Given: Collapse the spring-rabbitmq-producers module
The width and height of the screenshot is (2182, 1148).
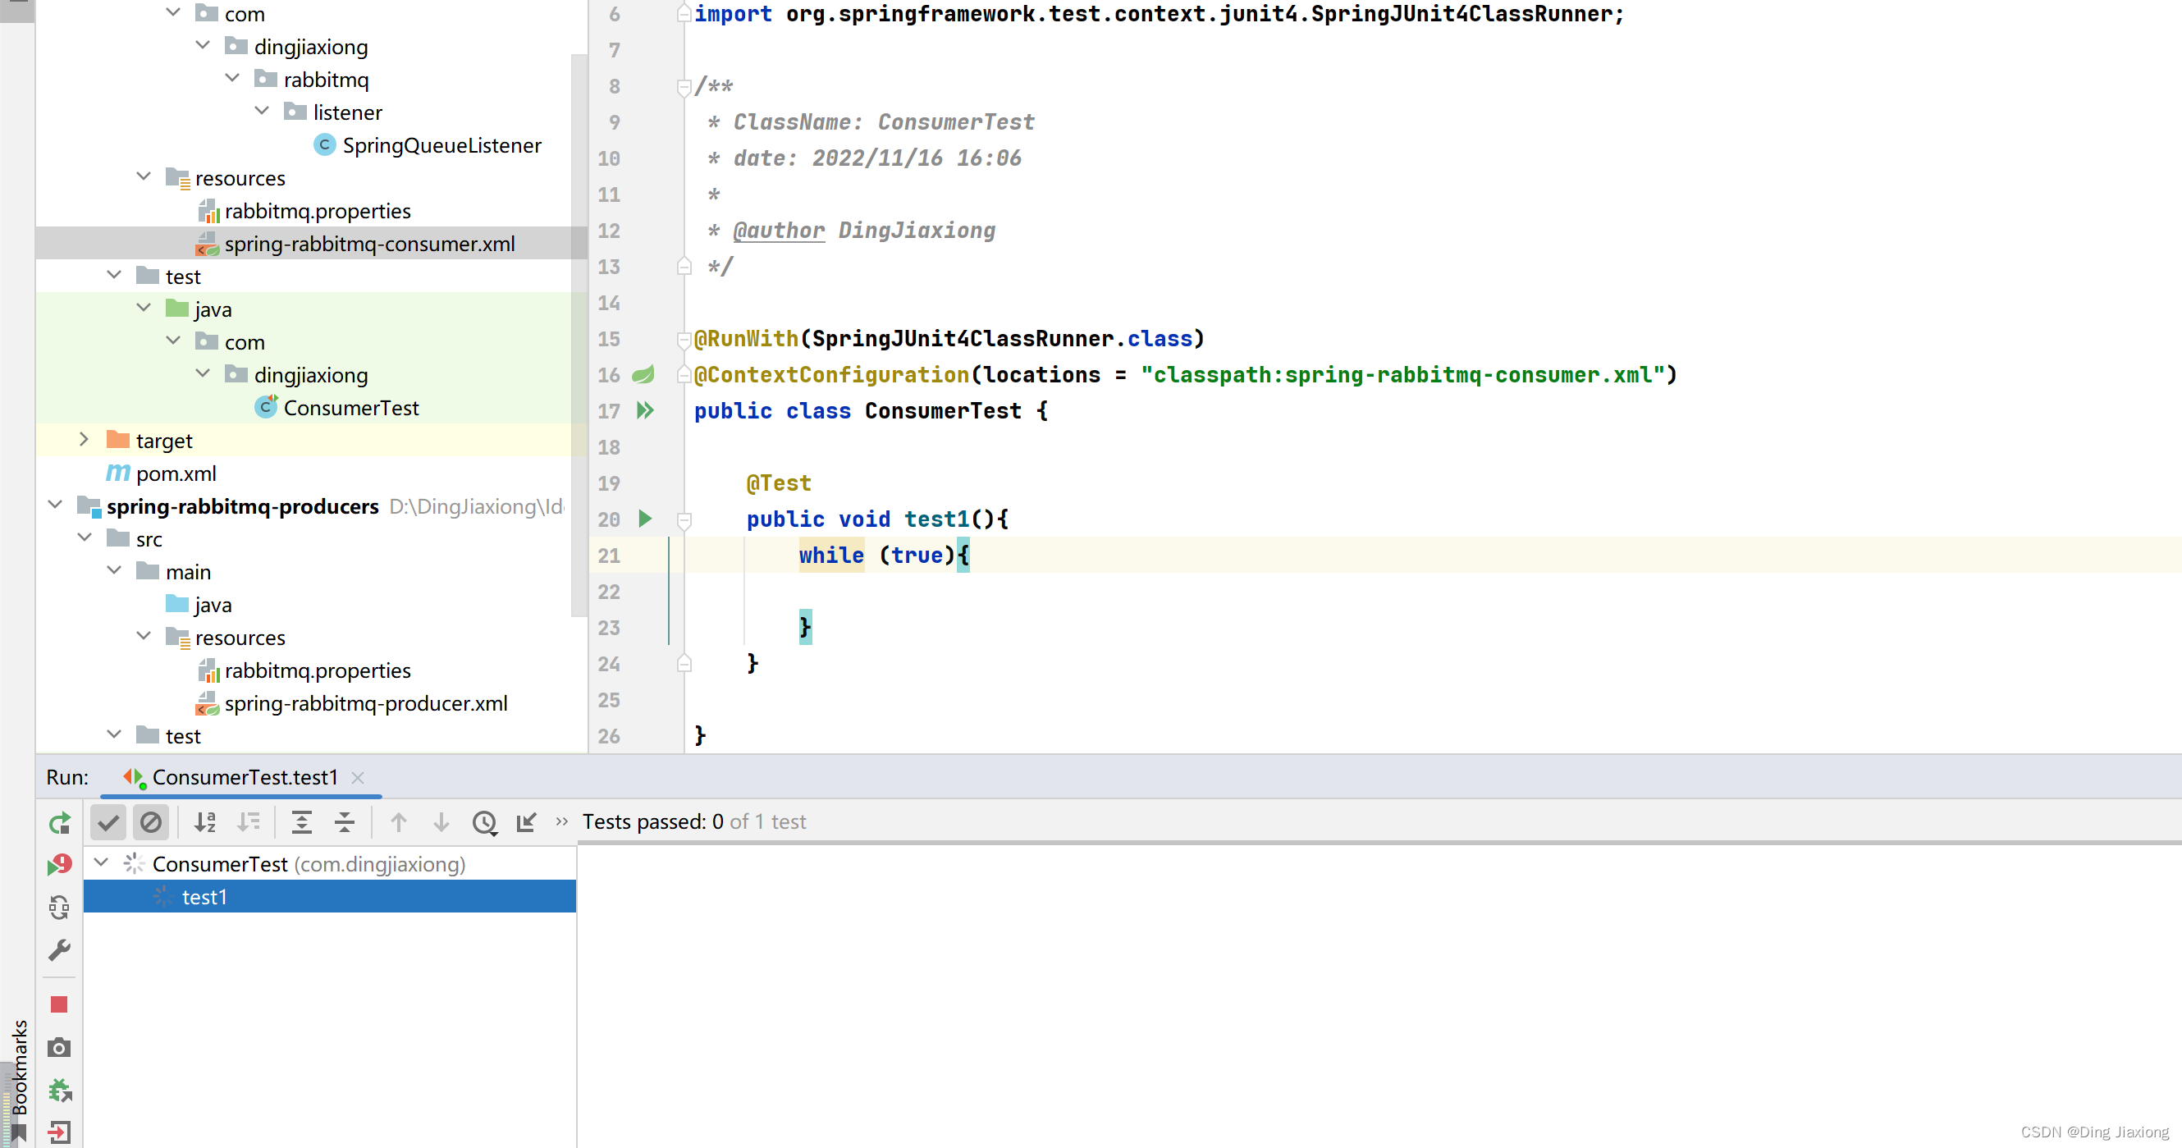Looking at the screenshot, I should point(55,505).
